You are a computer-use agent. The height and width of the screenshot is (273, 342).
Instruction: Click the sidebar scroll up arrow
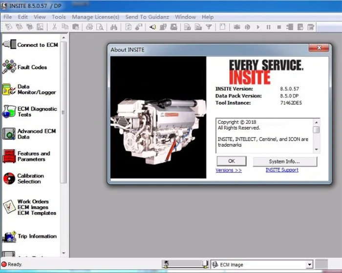(x=64, y=38)
